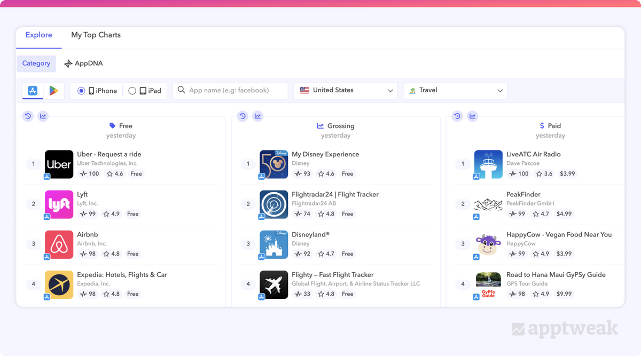Click the dollar icon next to Paid
The image size is (641, 356).
542,126
